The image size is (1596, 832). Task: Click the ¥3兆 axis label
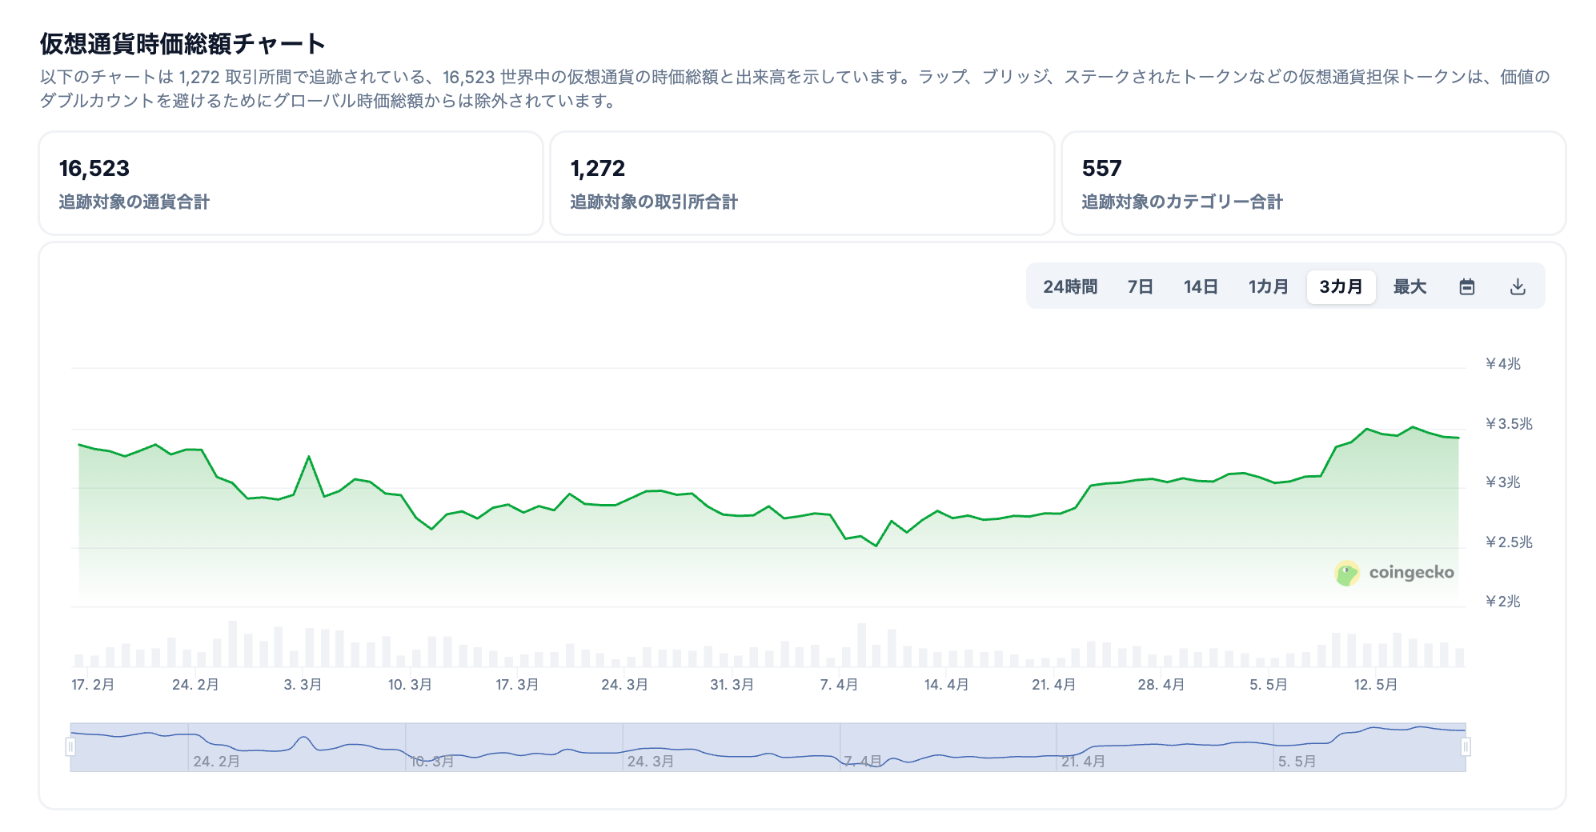tap(1502, 482)
